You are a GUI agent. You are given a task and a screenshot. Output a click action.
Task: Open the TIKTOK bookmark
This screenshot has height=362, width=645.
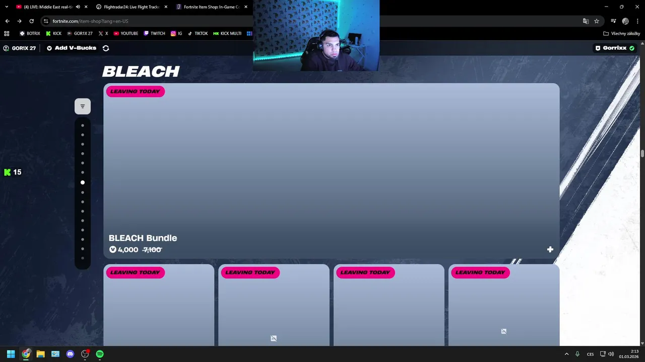197,34
